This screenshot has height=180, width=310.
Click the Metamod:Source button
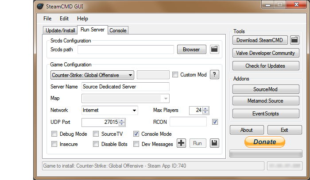(x=266, y=101)
